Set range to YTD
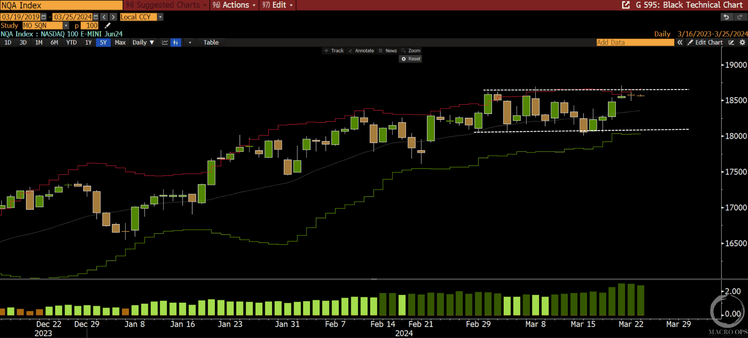The height and width of the screenshot is (338, 748). pyautogui.click(x=72, y=42)
